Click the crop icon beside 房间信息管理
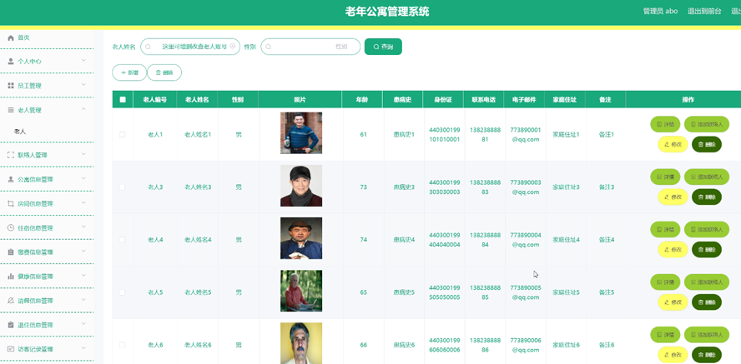This screenshot has width=741, height=364. [11, 203]
